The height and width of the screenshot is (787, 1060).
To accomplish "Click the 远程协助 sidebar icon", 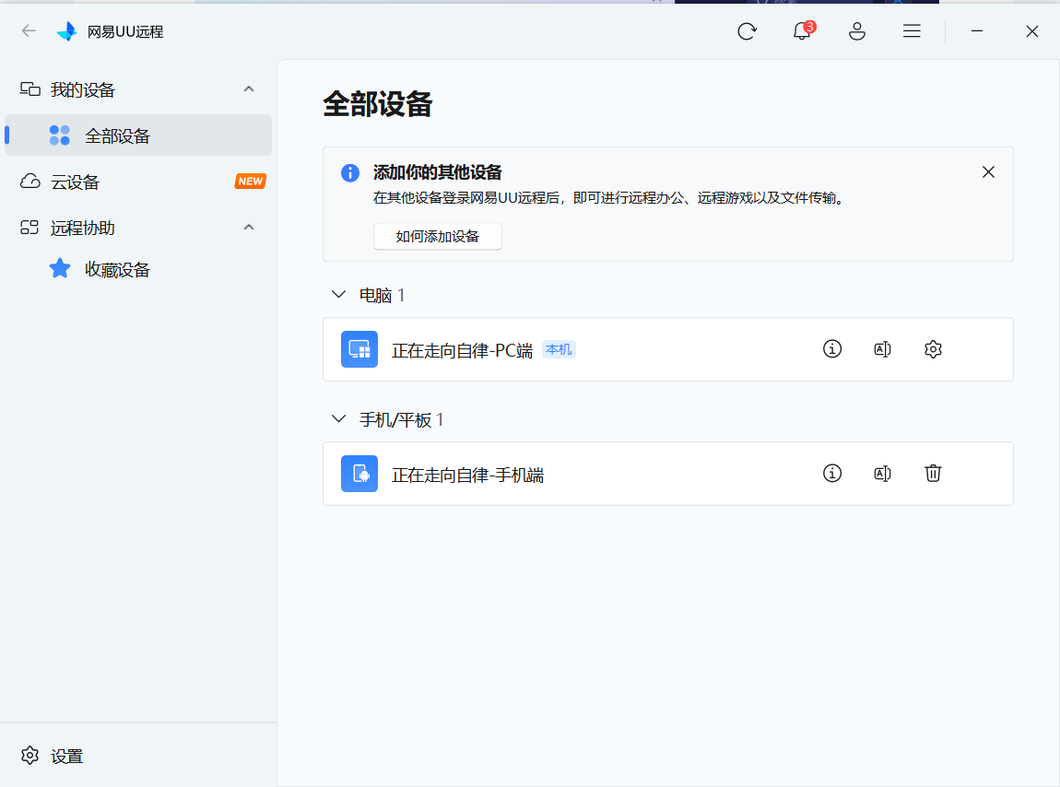I will 29,228.
